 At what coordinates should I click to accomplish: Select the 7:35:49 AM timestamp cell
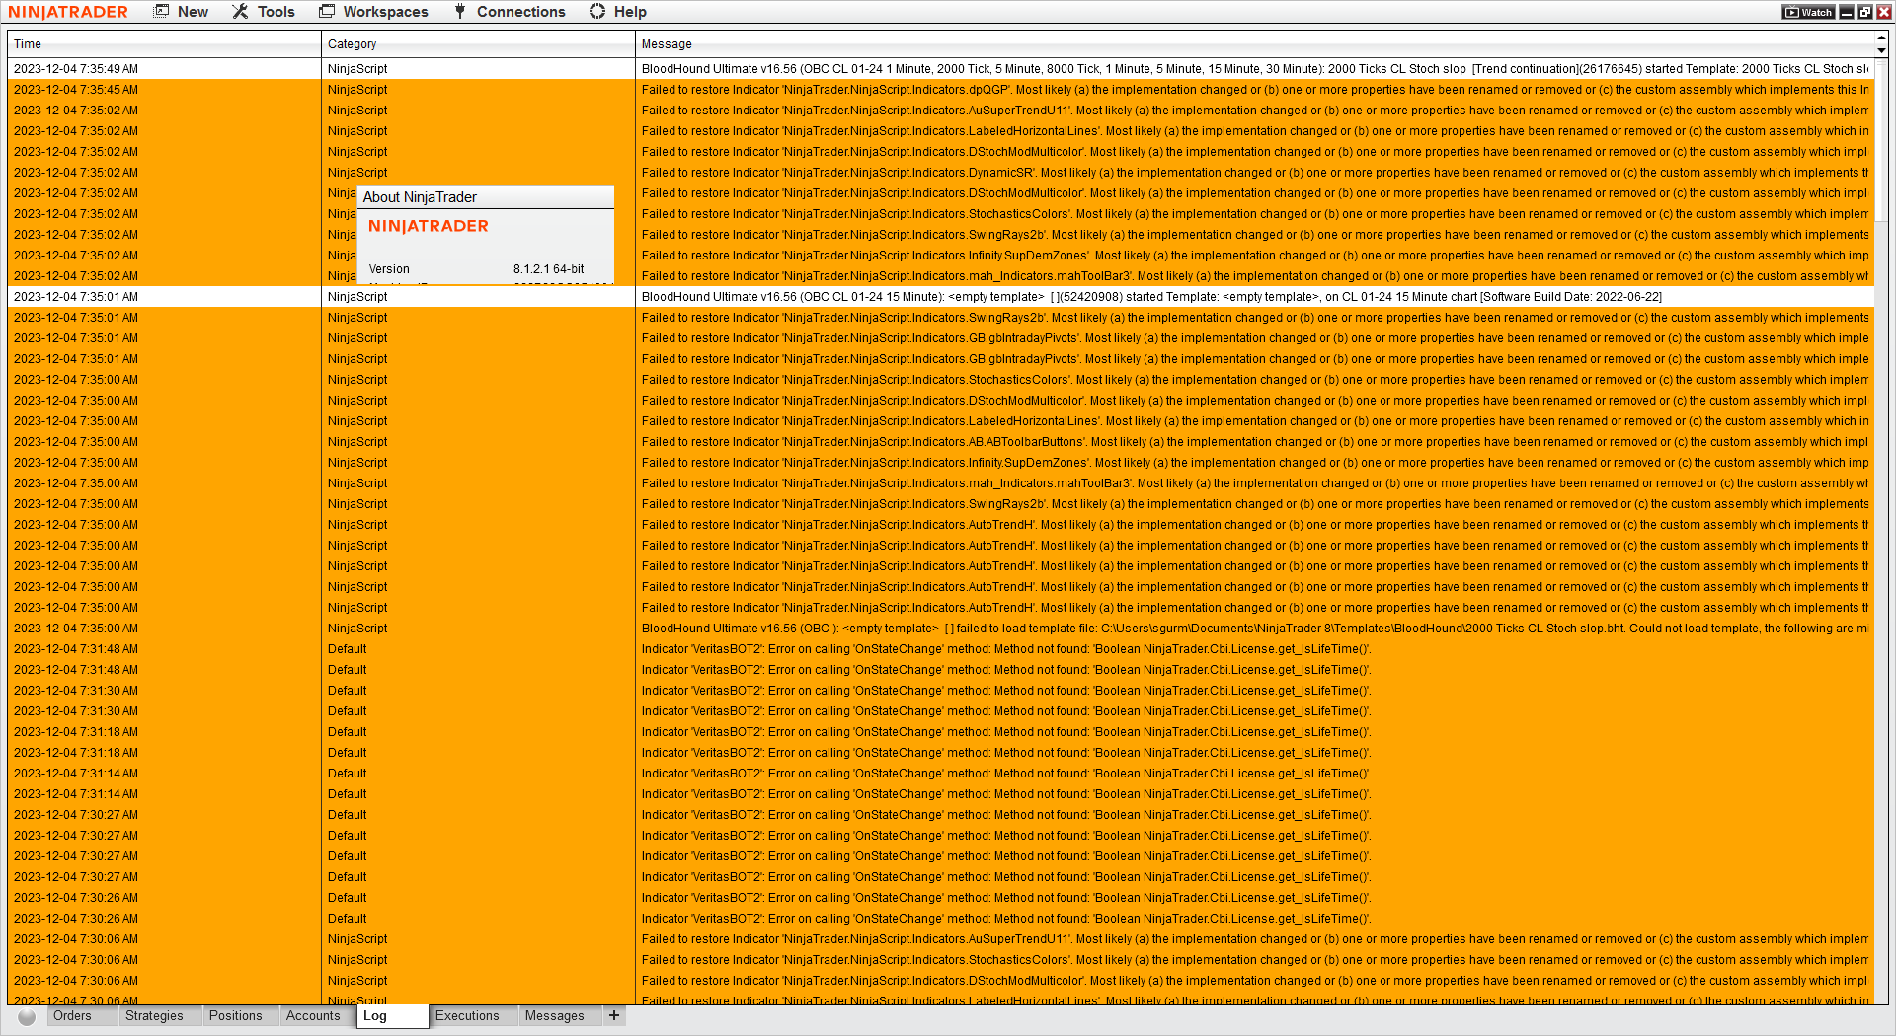coord(164,69)
